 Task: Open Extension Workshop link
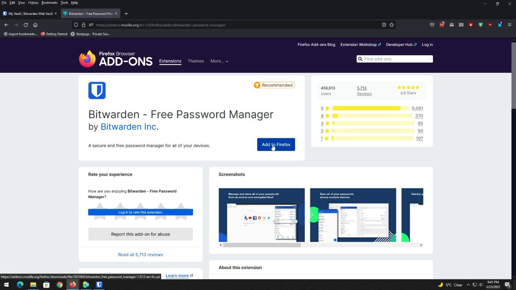[360, 45]
